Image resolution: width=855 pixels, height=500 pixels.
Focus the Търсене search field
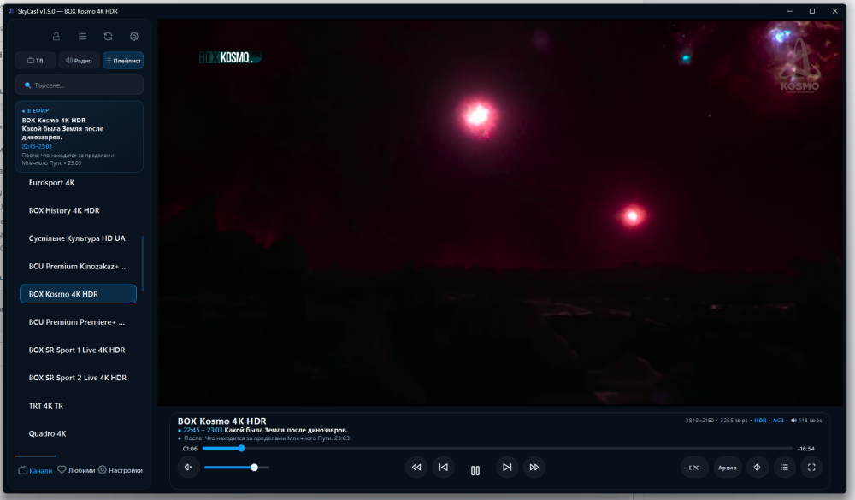pos(79,85)
